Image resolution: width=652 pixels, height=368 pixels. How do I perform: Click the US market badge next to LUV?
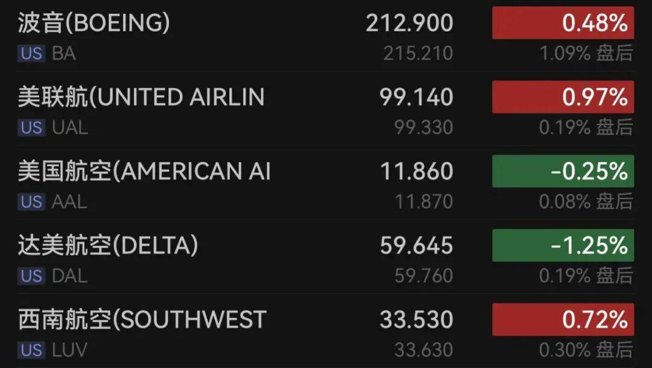(x=31, y=350)
